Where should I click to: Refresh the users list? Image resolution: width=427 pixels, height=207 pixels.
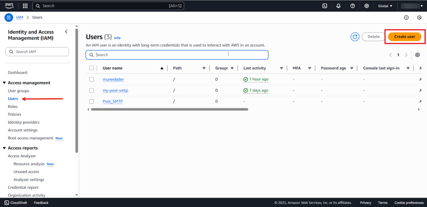coord(355,37)
